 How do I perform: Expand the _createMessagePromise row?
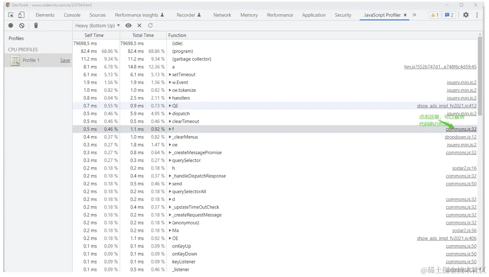point(170,152)
